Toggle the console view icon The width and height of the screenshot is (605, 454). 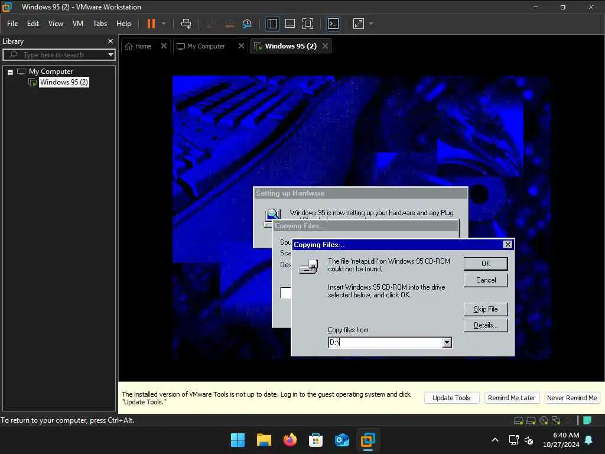(x=333, y=24)
